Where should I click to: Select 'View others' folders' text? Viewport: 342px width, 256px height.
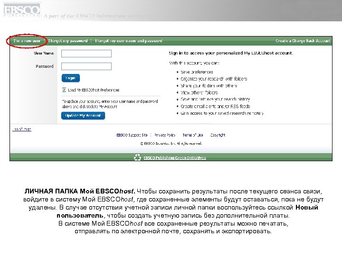tap(199, 92)
